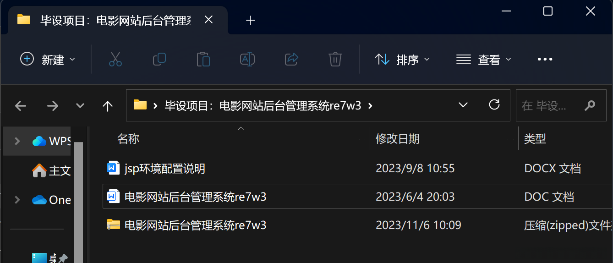Click the Rename icon in toolbar

click(247, 59)
